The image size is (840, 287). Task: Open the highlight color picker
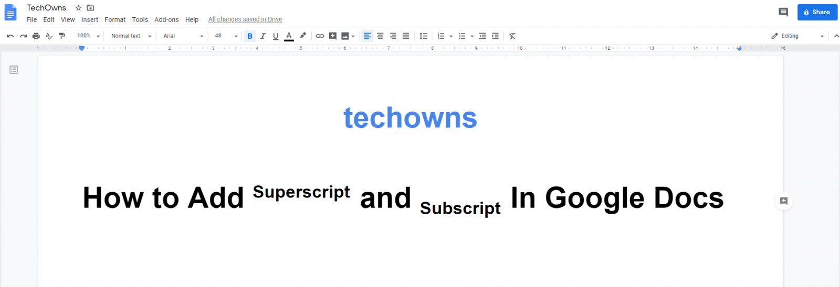point(302,36)
